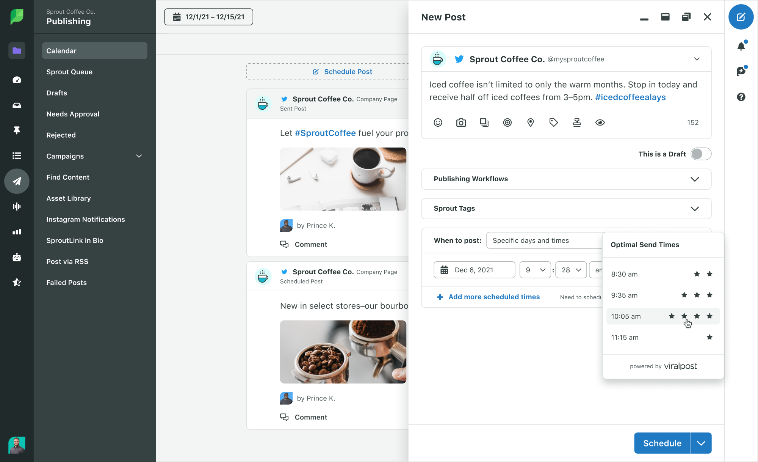758x462 pixels.
Task: Select the 10:05 am optimal send time
Action: tap(662, 316)
